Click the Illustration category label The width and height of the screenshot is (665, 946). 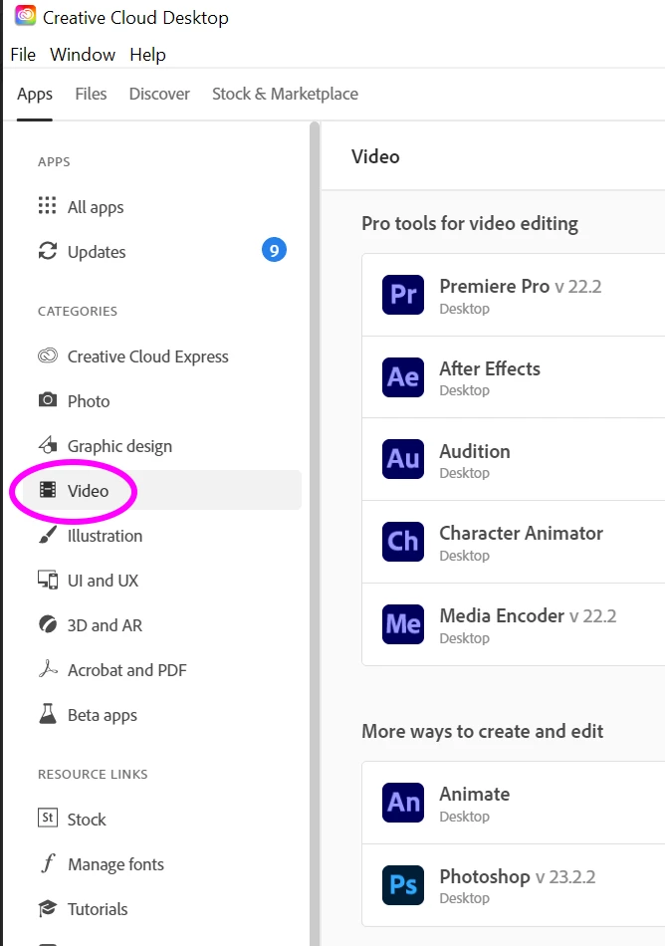pos(105,536)
